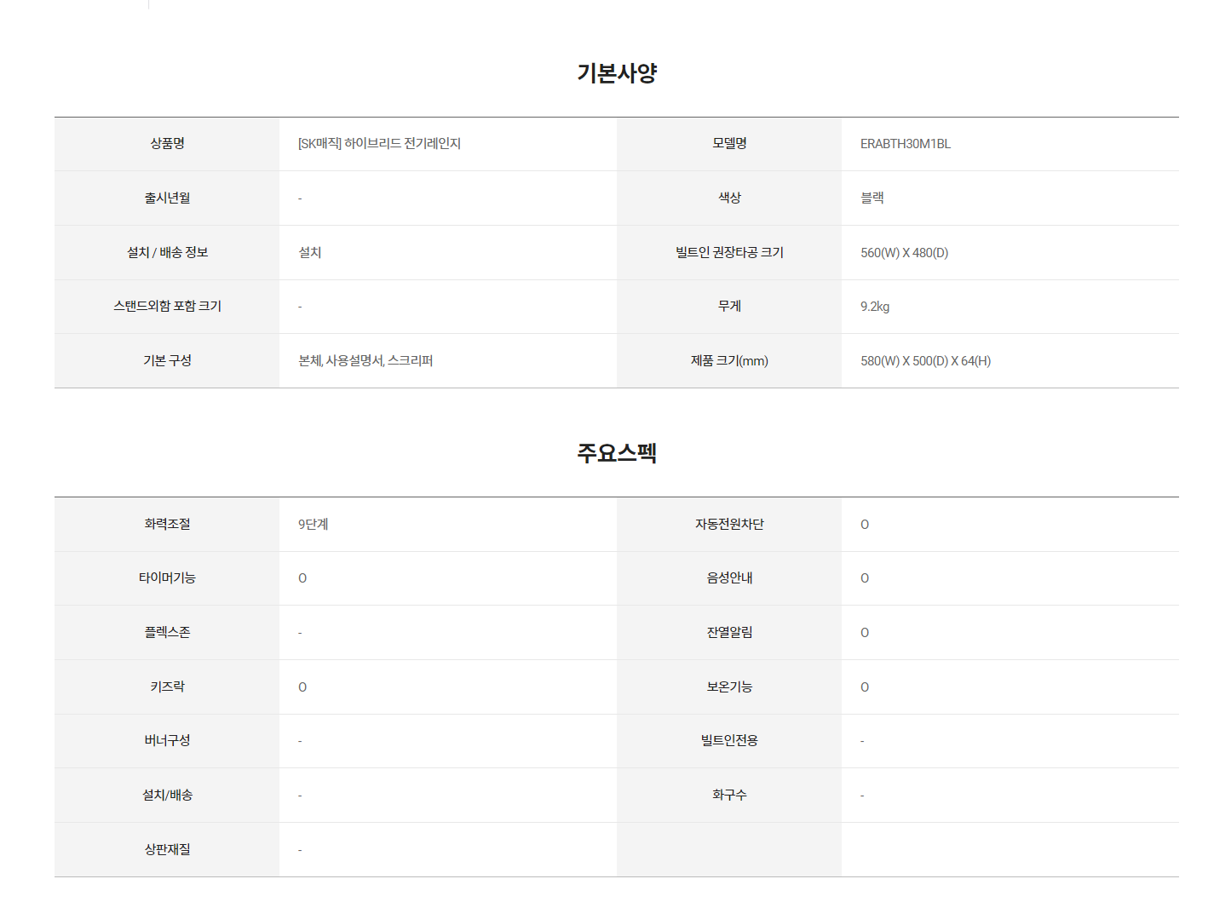This screenshot has height=902, width=1214.
Task: Click the 제품 크기(mm) label
Action: click(729, 361)
